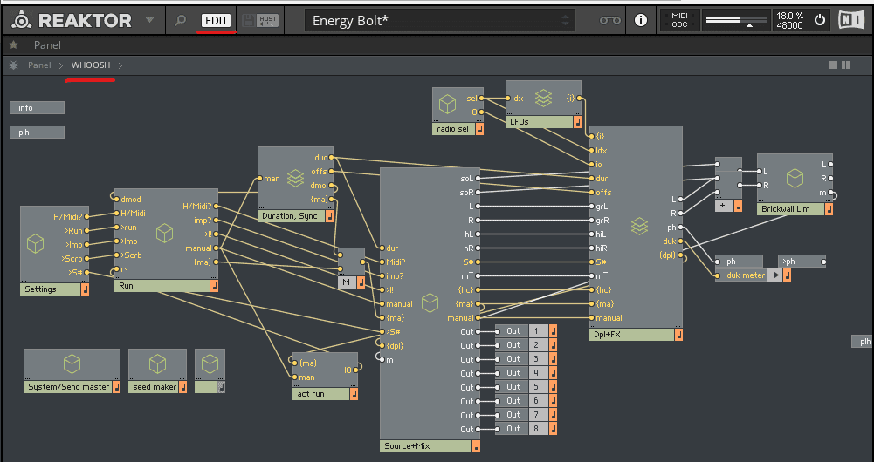
Task: Select the Settings module label
Action: (51, 289)
